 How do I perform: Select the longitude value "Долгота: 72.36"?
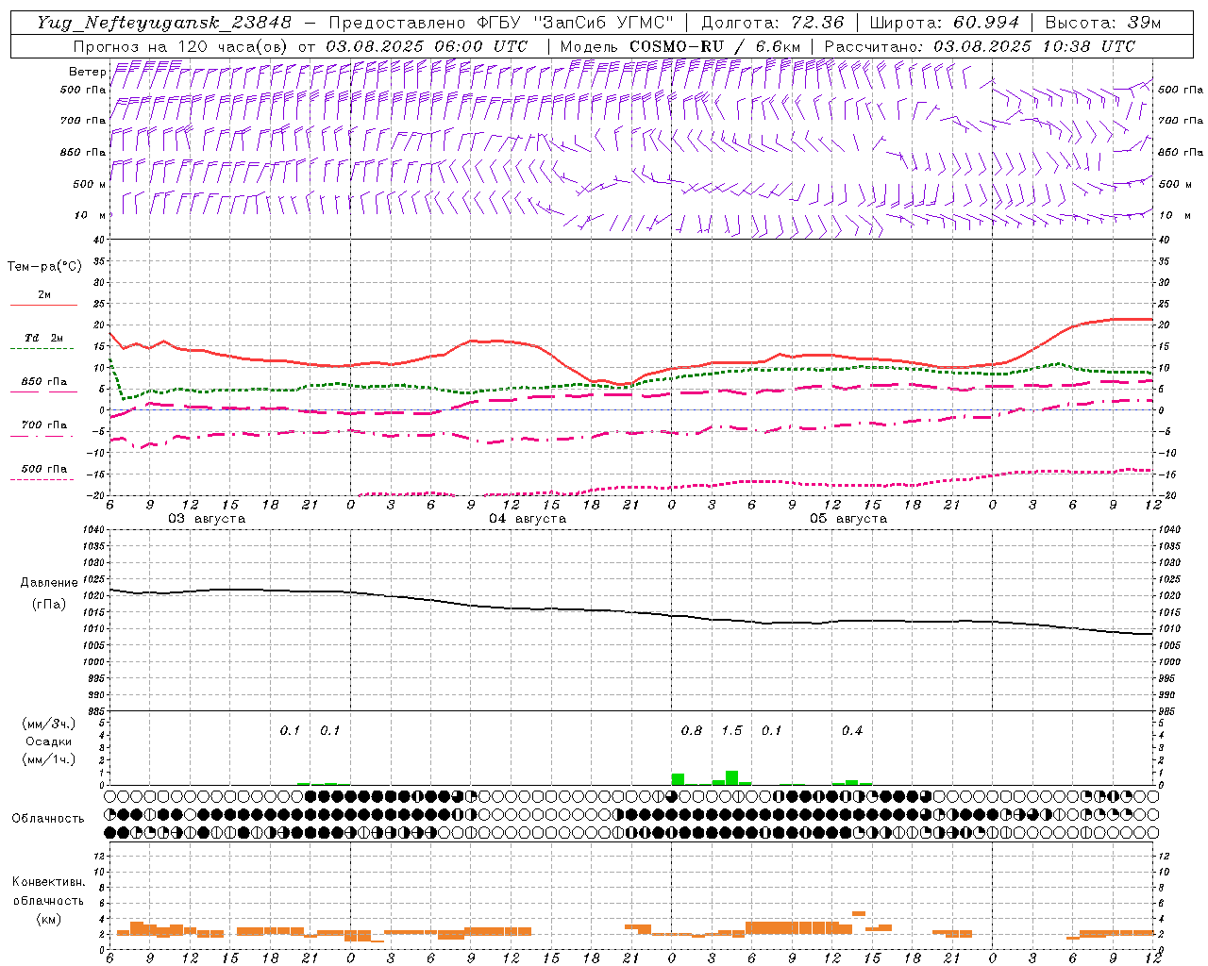pos(772,22)
